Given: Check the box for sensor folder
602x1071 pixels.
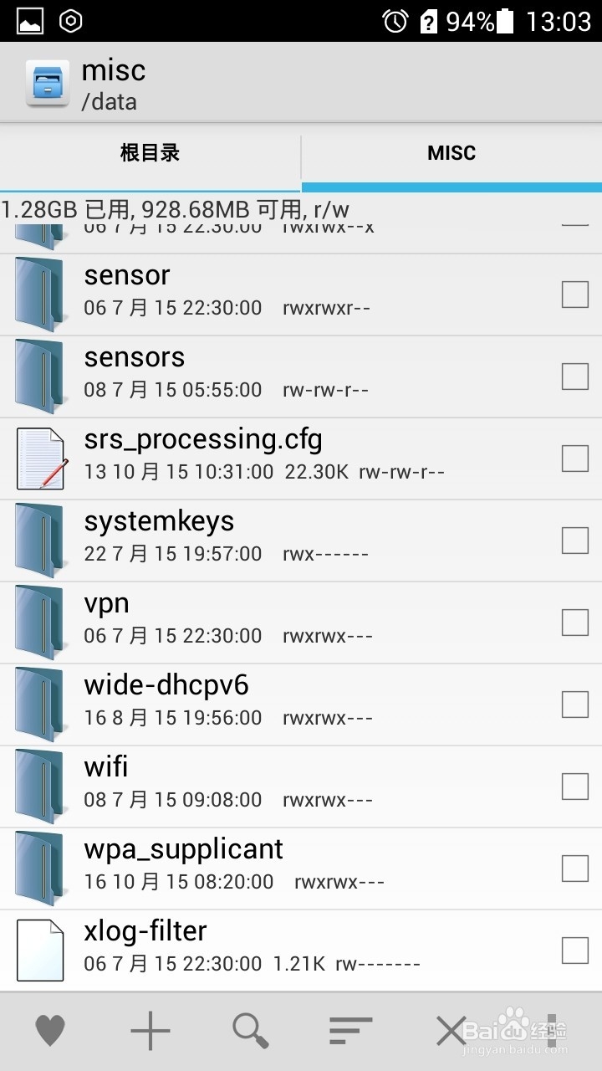Looking at the screenshot, I should 574,295.
